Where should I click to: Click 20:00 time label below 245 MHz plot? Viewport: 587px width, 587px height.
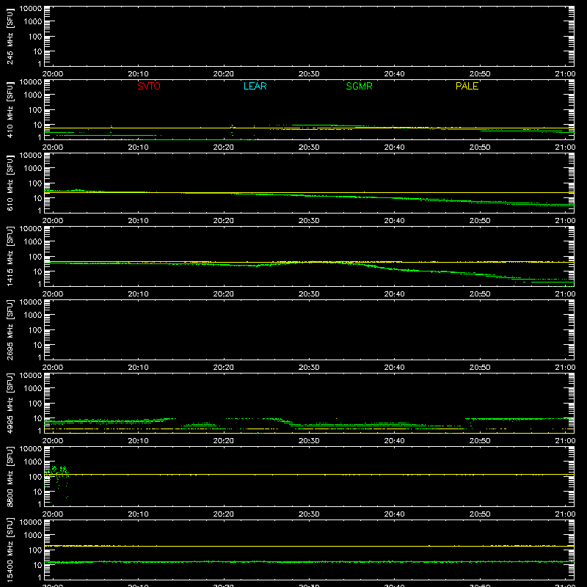tap(53, 74)
